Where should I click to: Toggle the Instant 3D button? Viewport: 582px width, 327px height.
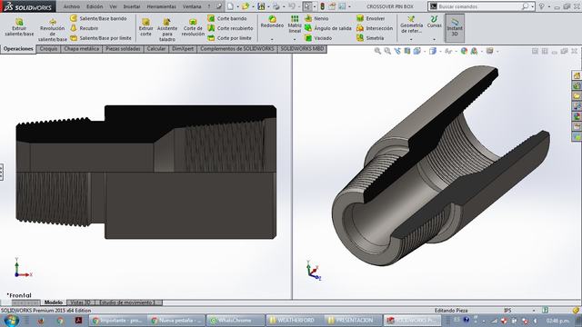click(455, 28)
